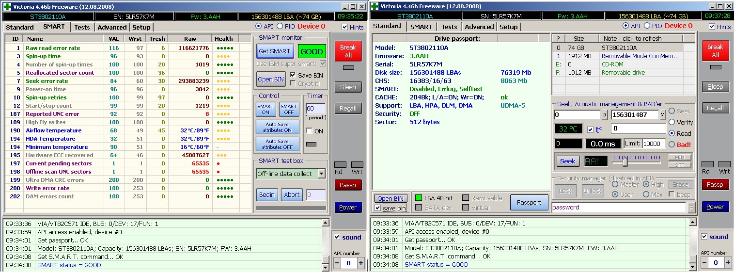This screenshot has height=273, width=734.
Task: Select PIO mode radio in right window
Action: pos(647,26)
